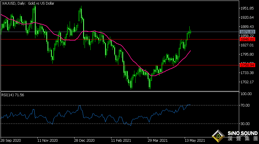Click the 1951.85 price axis label
The width and height of the screenshot is (259, 144).
pos(247,8)
